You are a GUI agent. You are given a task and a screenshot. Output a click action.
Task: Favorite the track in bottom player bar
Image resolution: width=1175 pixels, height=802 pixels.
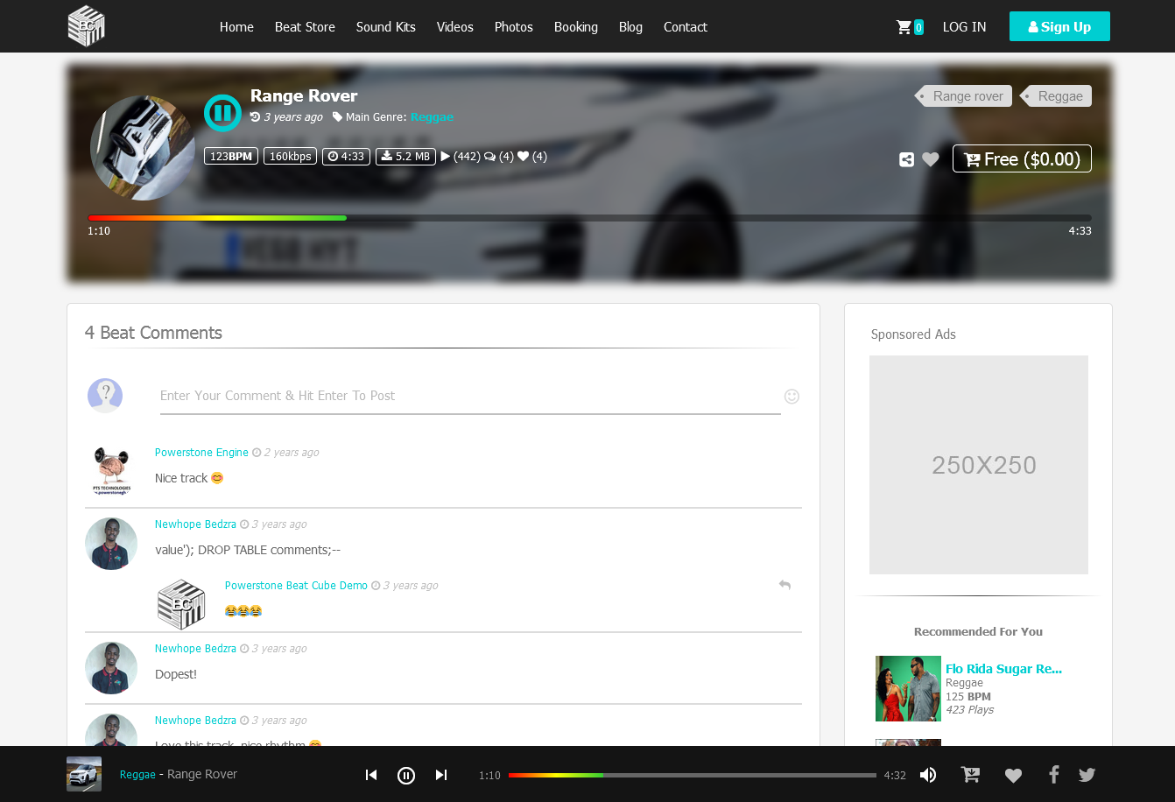(1013, 775)
